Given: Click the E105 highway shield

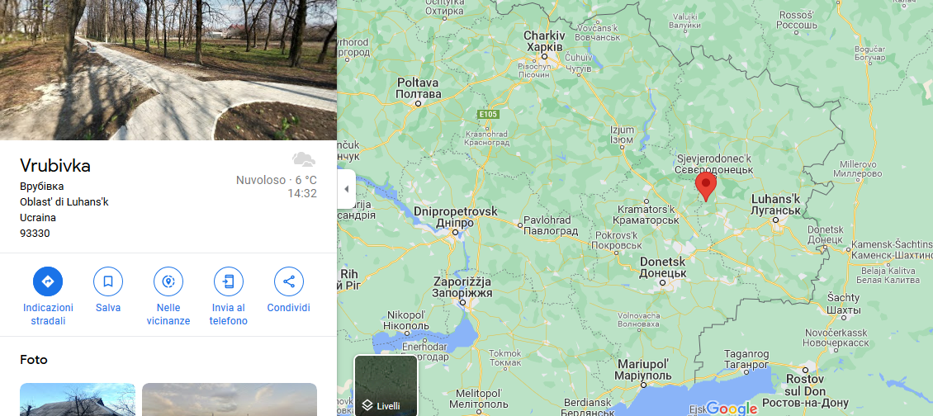Looking at the screenshot, I should click(487, 114).
